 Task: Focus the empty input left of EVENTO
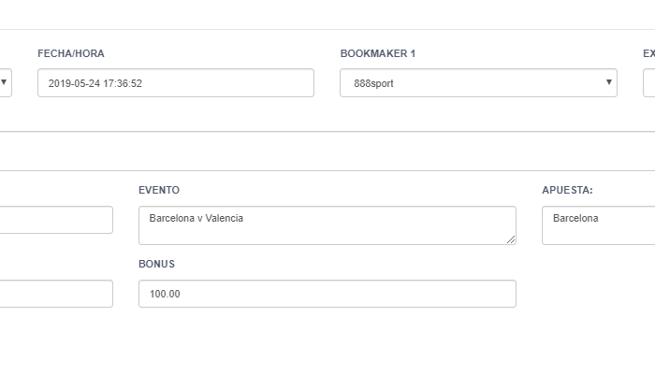pos(56,220)
